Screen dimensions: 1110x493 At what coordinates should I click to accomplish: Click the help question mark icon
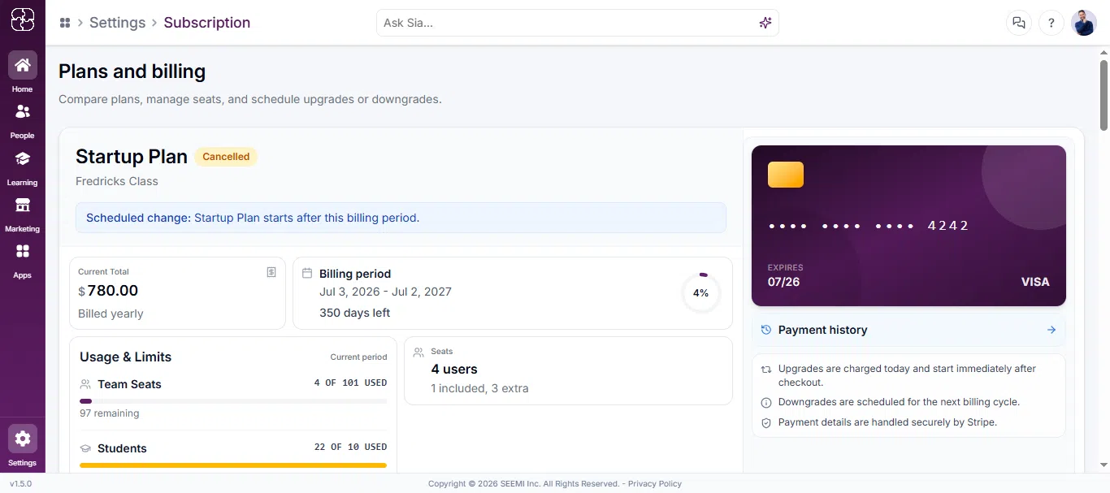tap(1051, 23)
